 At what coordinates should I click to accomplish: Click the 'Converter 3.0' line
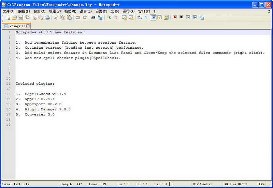[35, 114]
